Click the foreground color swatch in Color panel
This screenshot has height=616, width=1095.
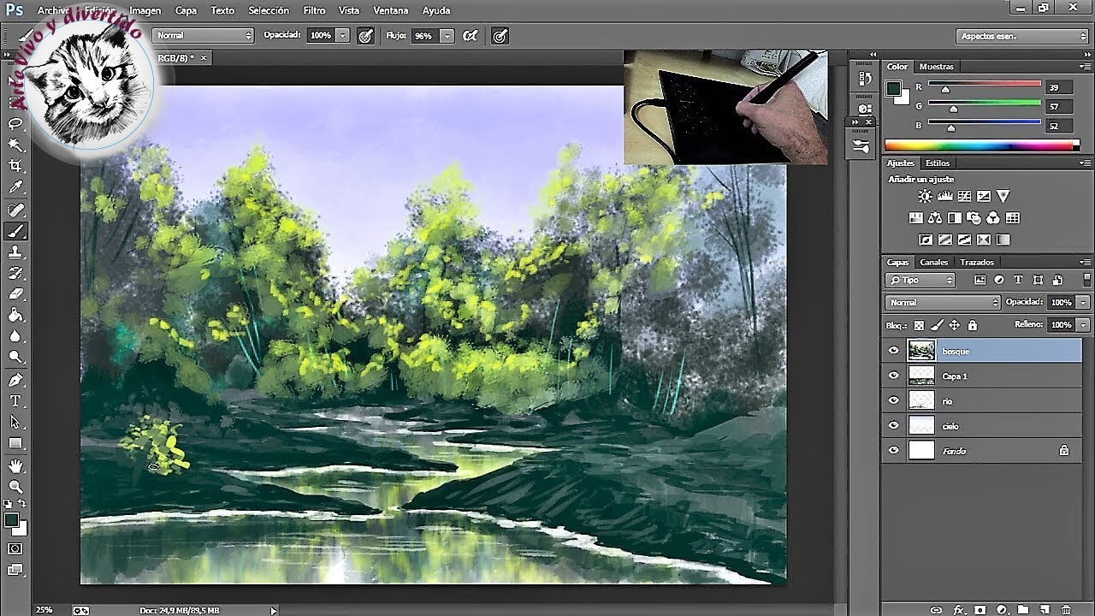[x=893, y=88]
